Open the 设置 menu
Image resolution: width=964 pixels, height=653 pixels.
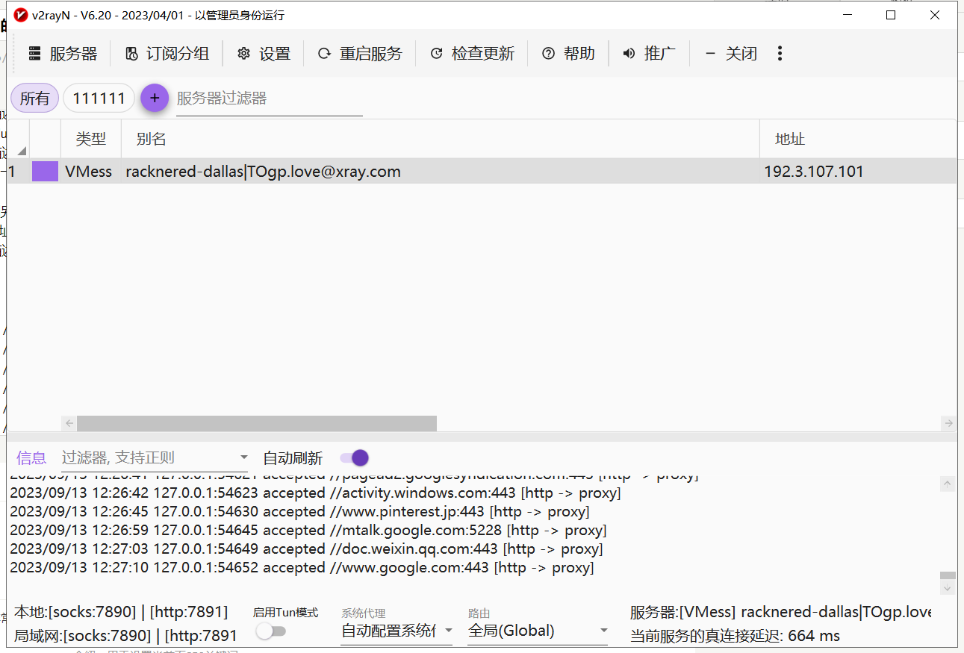pyautogui.click(x=264, y=54)
